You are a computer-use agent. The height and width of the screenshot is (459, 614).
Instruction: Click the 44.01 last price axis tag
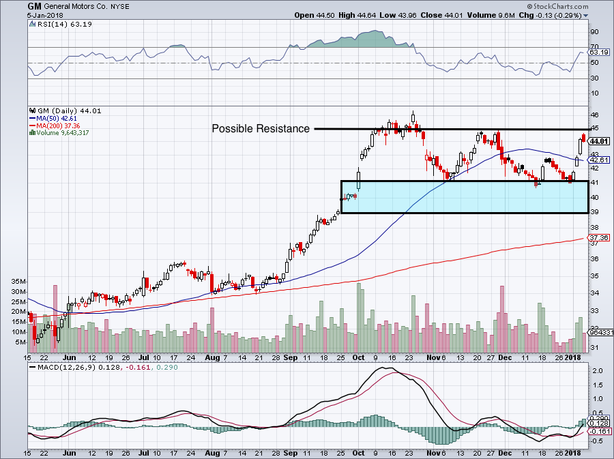point(599,141)
